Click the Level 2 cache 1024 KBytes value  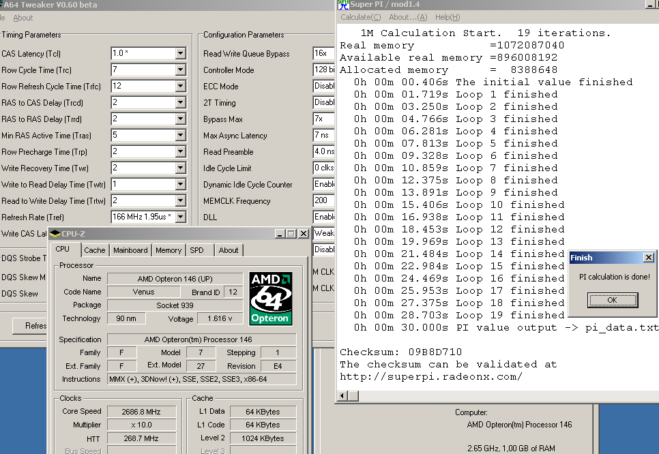point(263,438)
